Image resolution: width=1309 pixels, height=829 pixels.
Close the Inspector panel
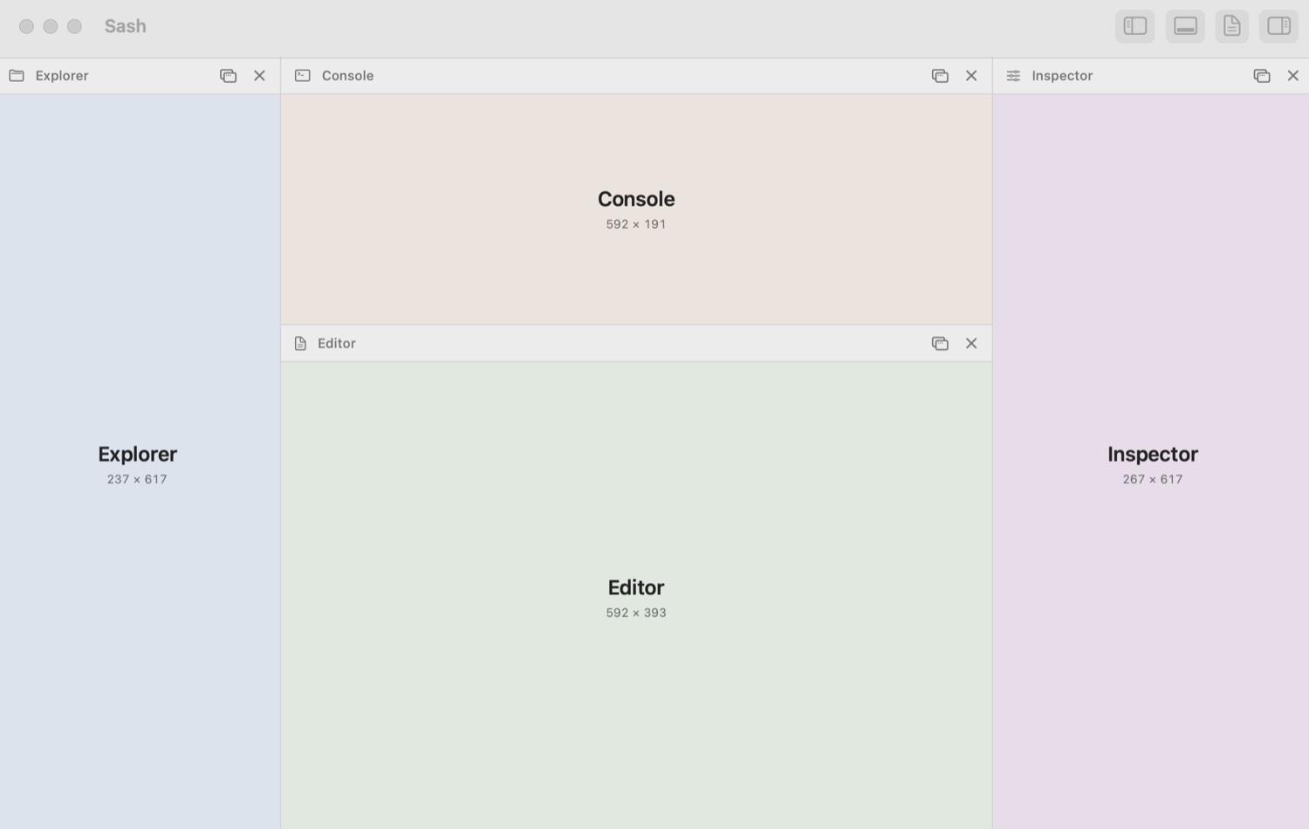(1293, 76)
